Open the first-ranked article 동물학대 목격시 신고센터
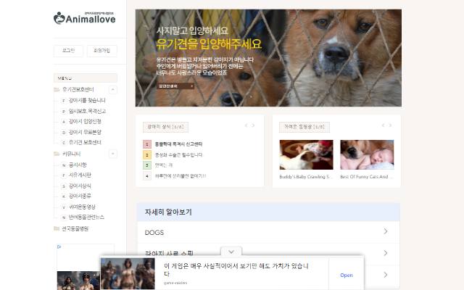464x290 pixels. pos(178,144)
